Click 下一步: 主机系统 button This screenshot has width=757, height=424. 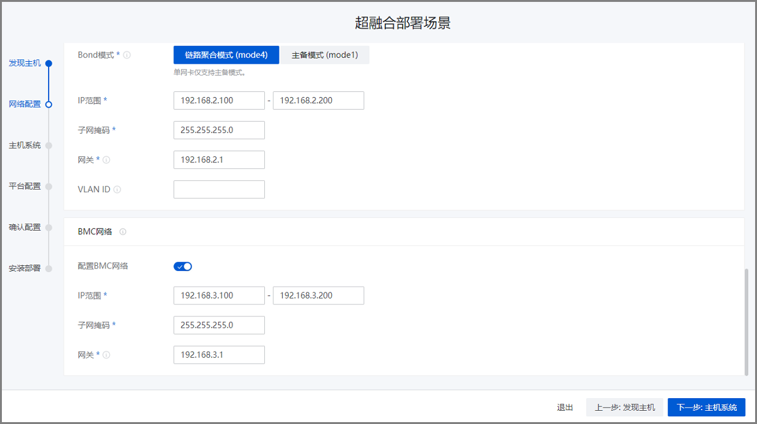pos(706,408)
